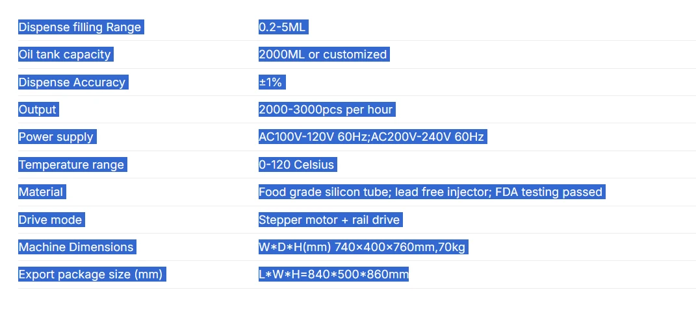The width and height of the screenshot is (696, 327).
Task: Click the Output row label
Action: tap(38, 110)
